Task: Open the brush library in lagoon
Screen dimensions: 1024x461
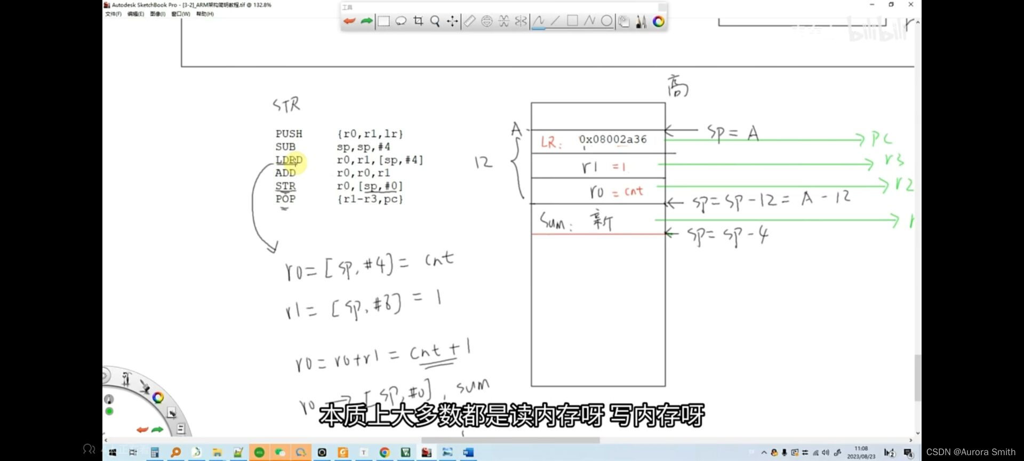Action: [x=145, y=386]
